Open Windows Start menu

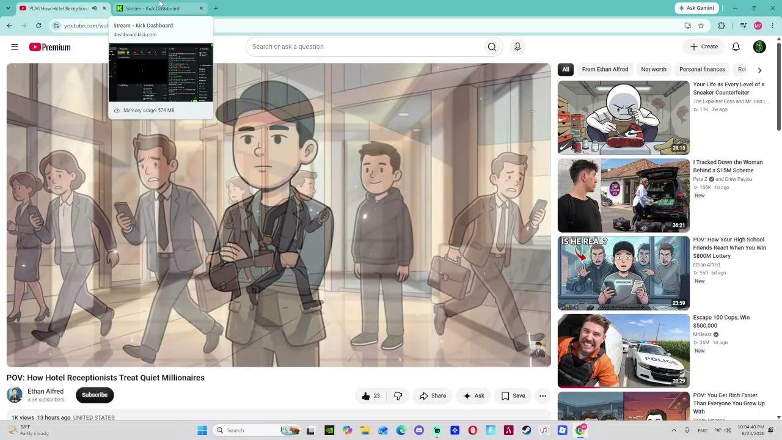(x=202, y=430)
